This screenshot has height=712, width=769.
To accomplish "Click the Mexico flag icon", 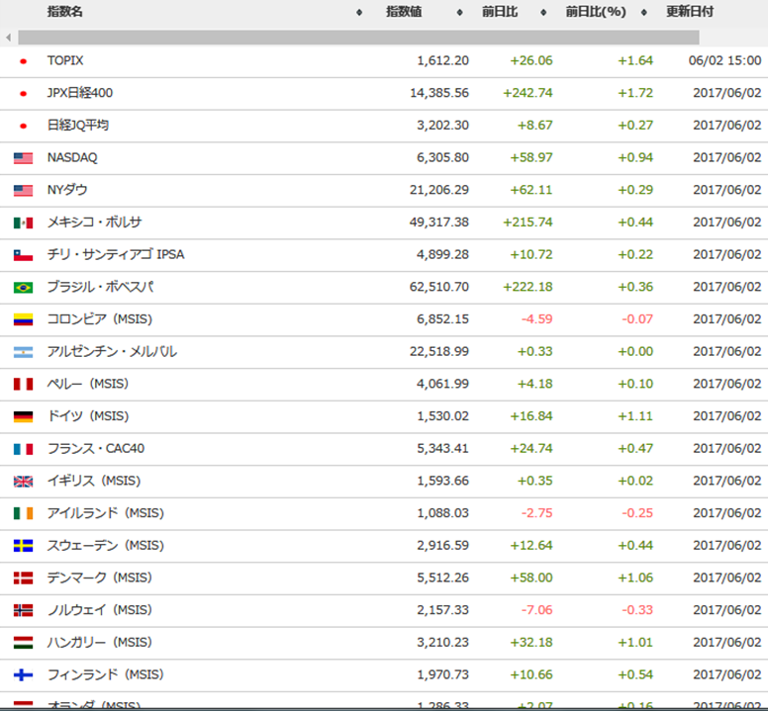I will pyautogui.click(x=23, y=222).
